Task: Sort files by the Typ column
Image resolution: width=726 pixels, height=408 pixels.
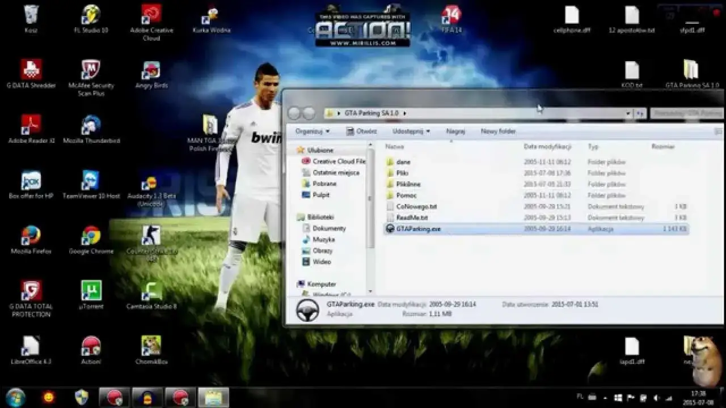Action: point(593,147)
